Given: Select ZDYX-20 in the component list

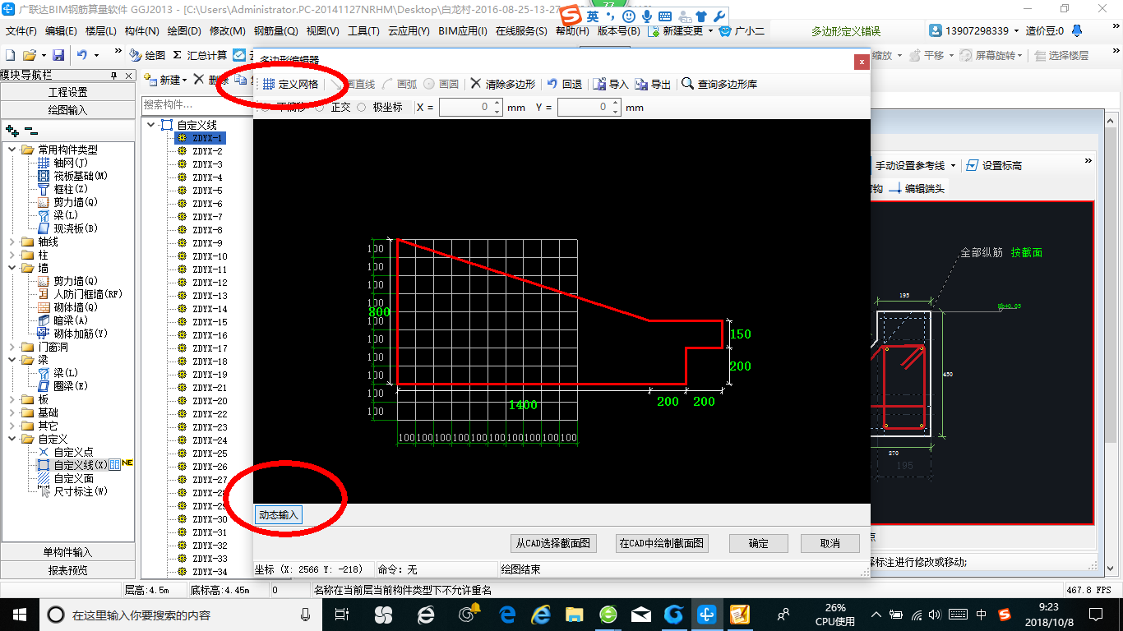Looking at the screenshot, I should pos(210,401).
